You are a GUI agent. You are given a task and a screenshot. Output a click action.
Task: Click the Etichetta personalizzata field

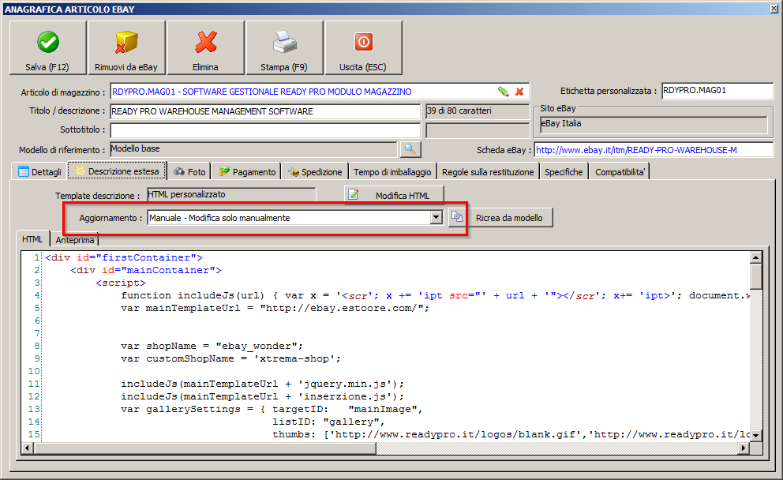[717, 91]
